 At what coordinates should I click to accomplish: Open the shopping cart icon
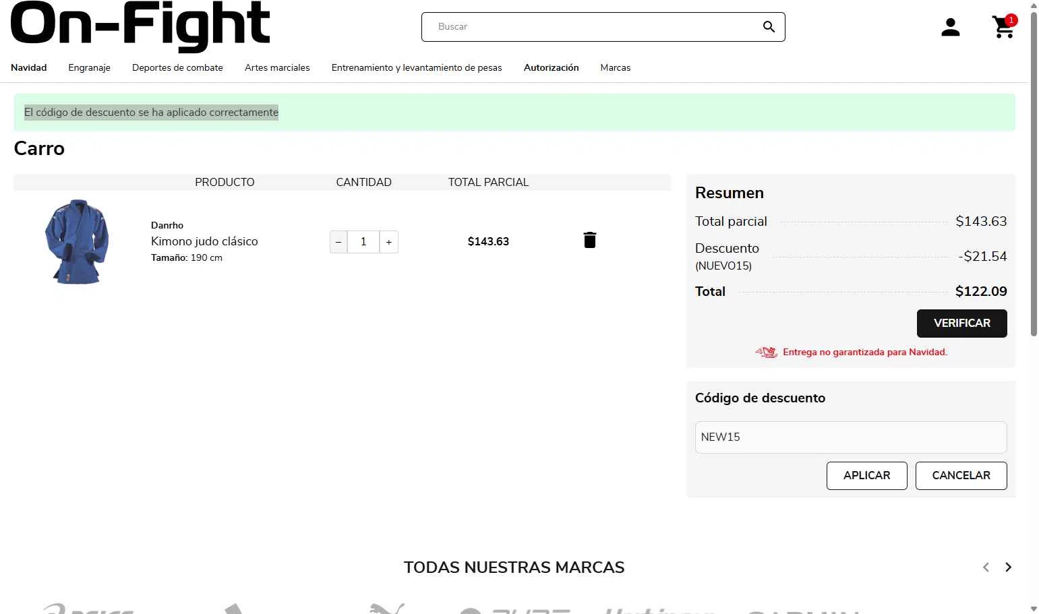(1003, 27)
